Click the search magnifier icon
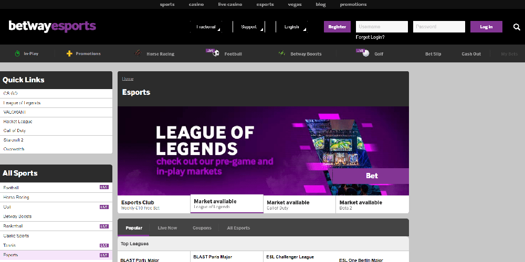Screen dimensions: 525x262 [x=517, y=27]
